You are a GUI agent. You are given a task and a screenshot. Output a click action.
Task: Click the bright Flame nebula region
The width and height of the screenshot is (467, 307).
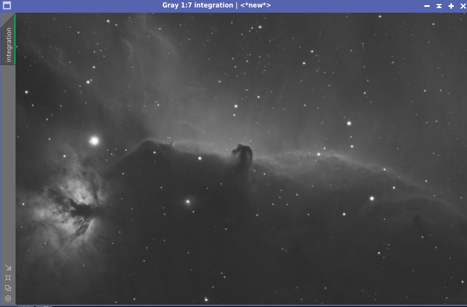71,208
